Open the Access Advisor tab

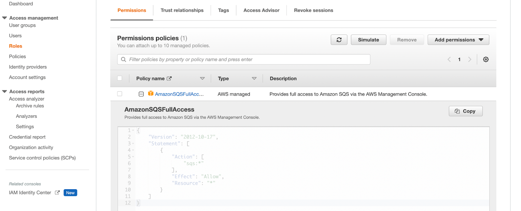261,10
